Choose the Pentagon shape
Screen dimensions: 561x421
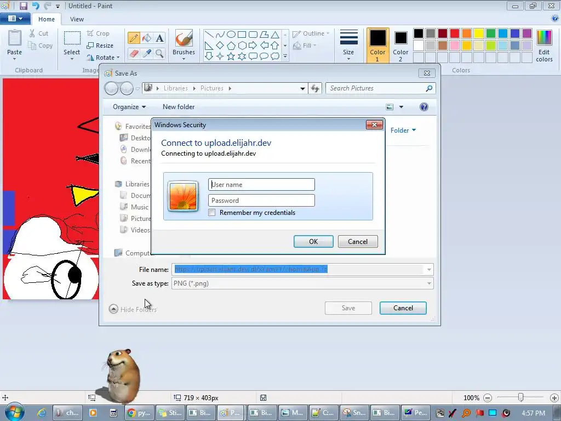231,45
